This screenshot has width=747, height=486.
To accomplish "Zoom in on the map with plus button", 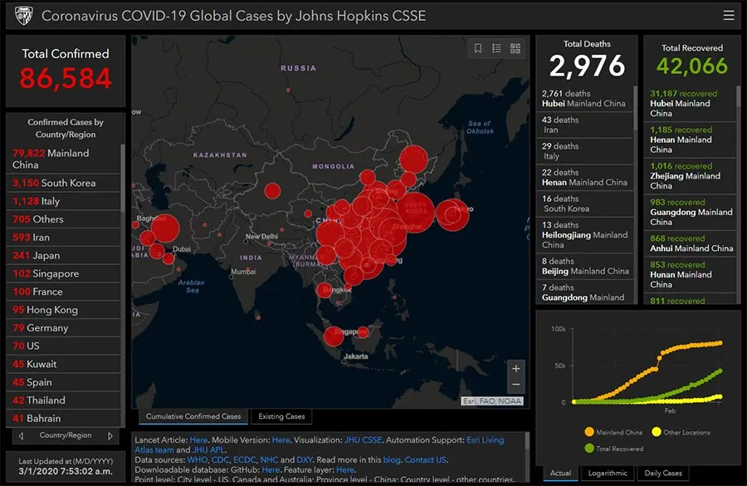I will (x=516, y=368).
